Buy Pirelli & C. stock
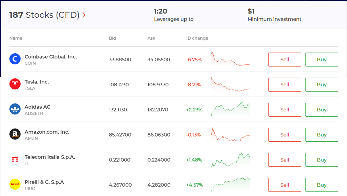The height and width of the screenshot is (196, 347). click(322, 185)
